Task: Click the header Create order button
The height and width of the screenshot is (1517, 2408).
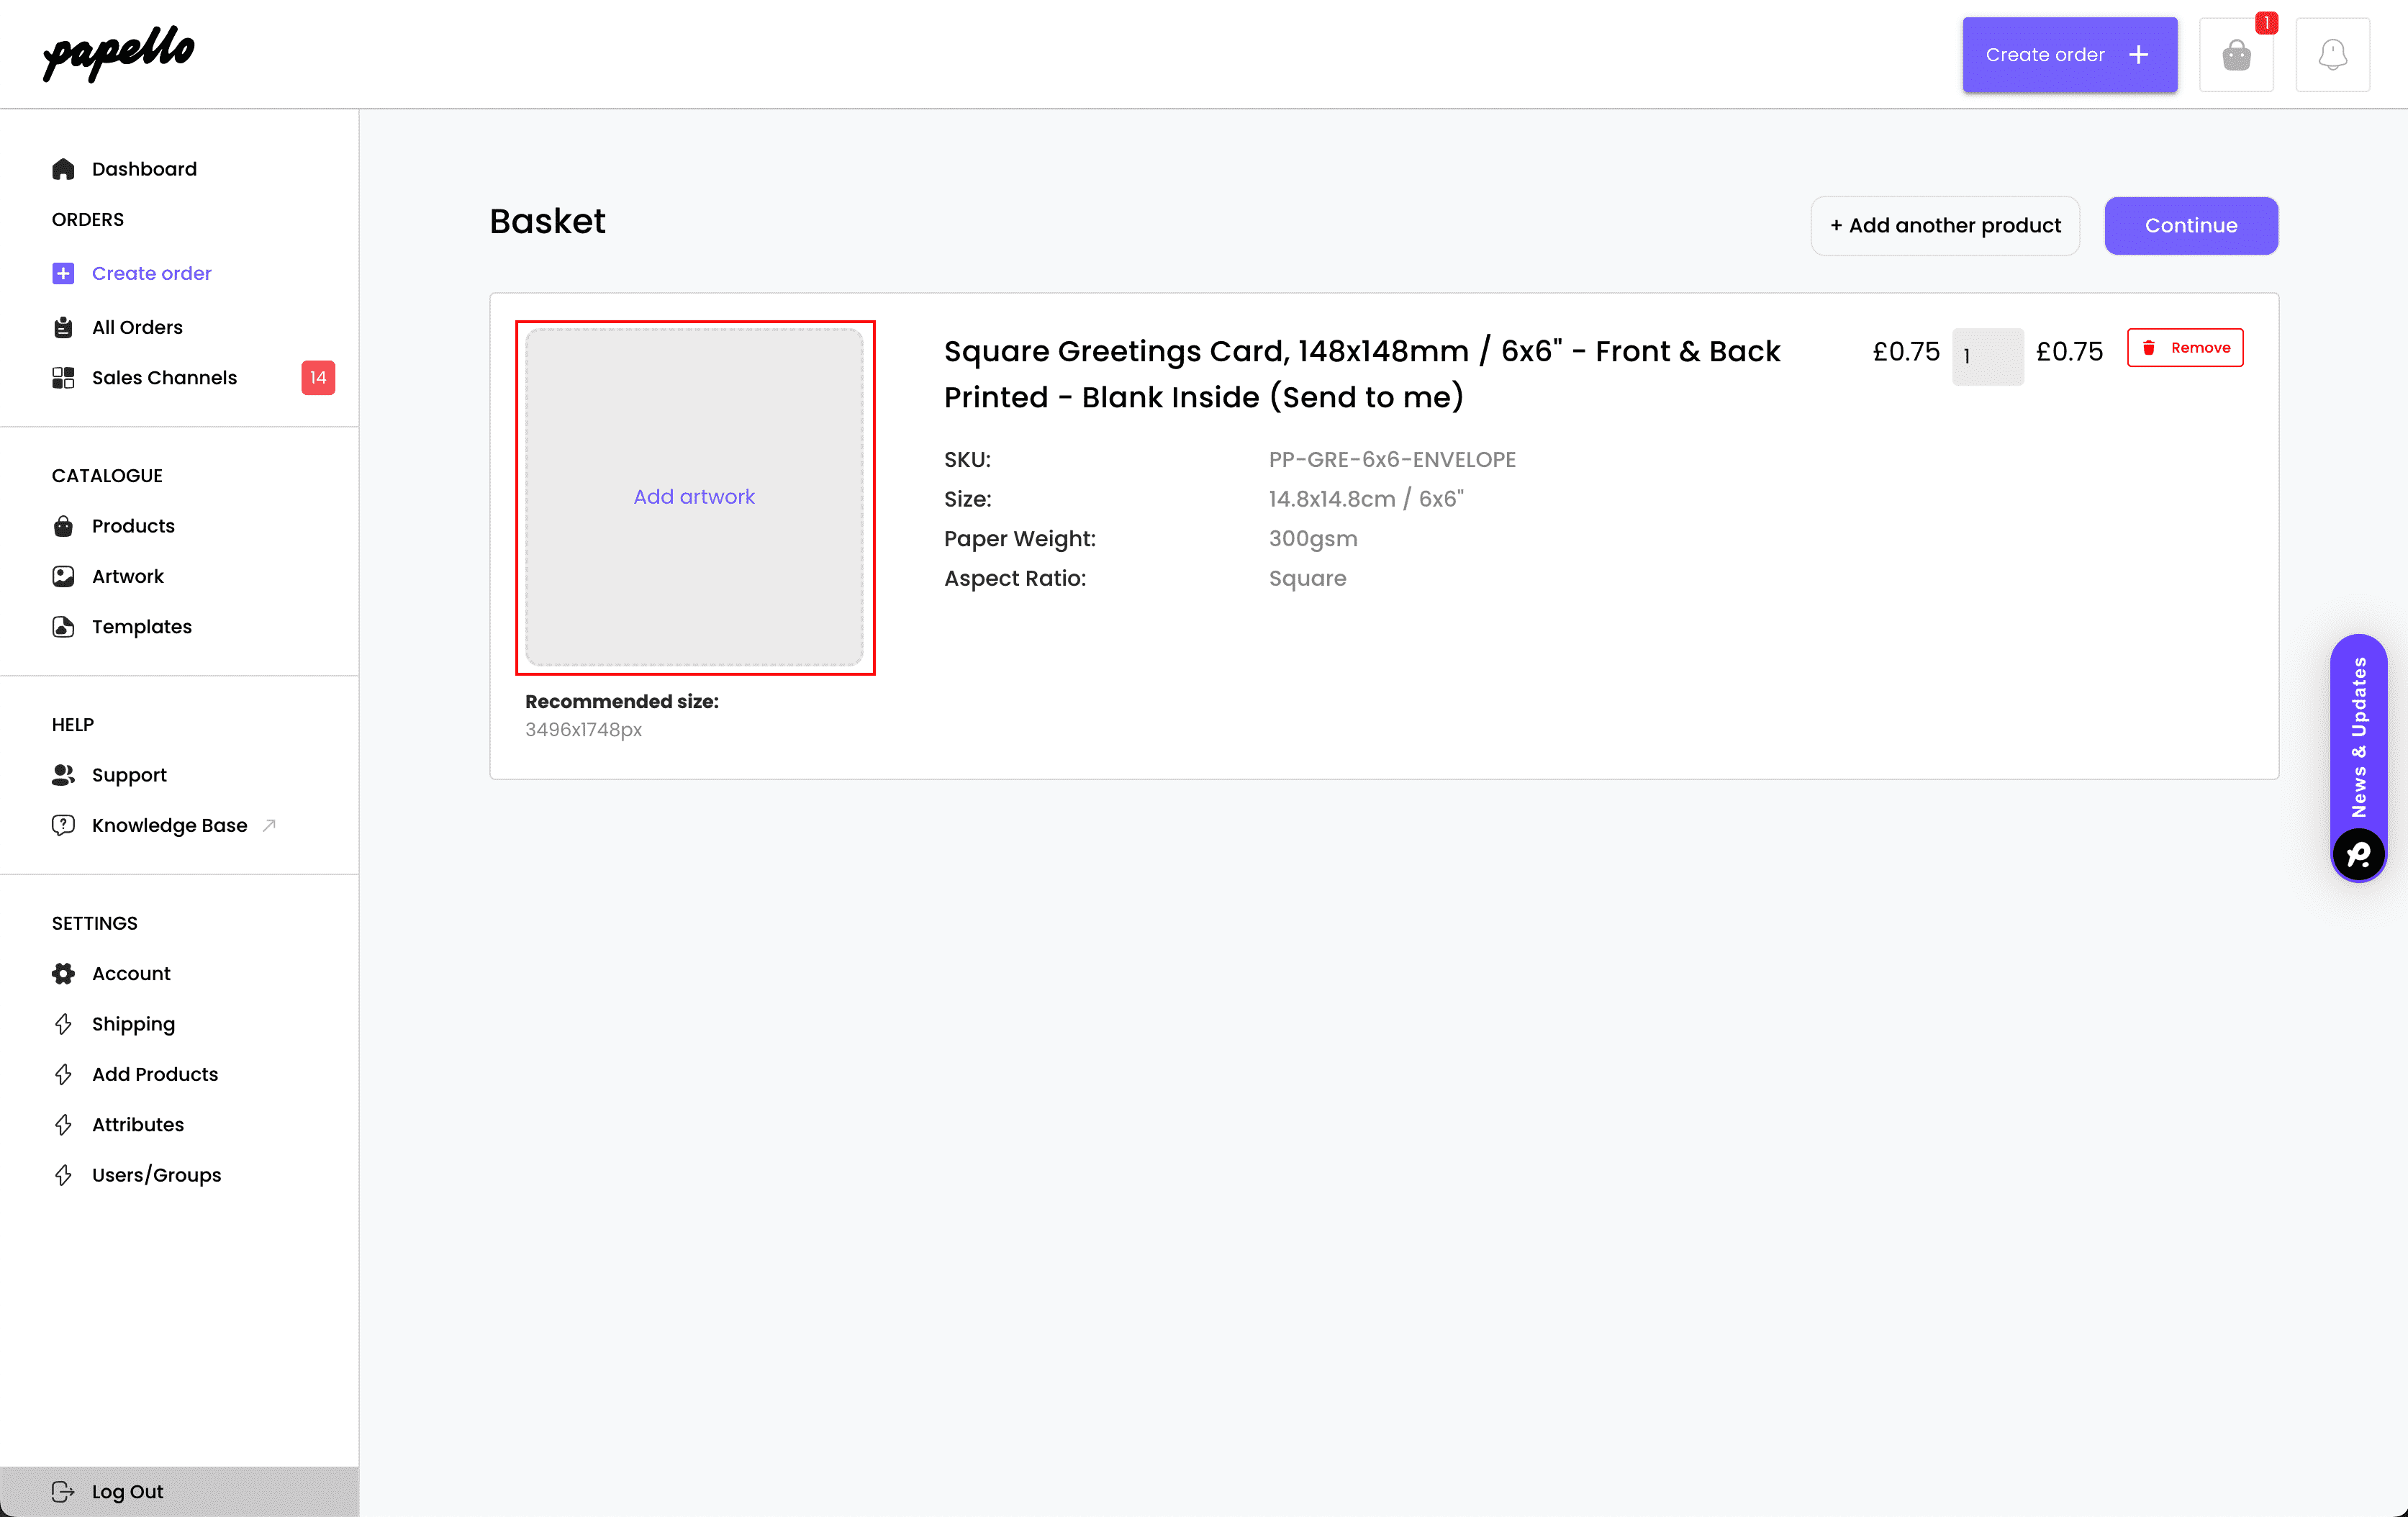Action: [x=2069, y=55]
